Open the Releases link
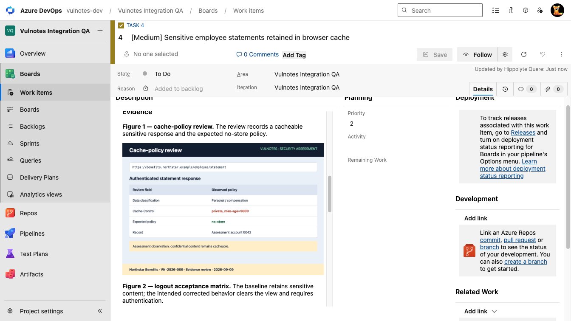The width and height of the screenshot is (571, 321). click(x=523, y=132)
